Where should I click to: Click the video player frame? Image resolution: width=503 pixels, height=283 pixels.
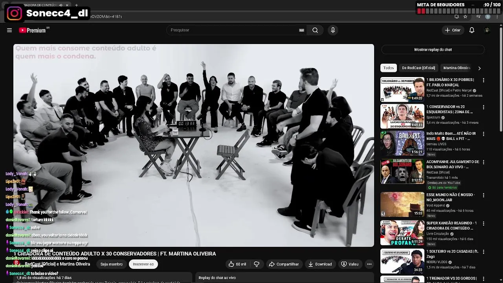194,145
